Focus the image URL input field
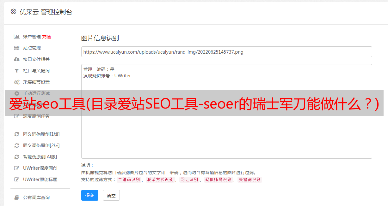 tap(226, 52)
